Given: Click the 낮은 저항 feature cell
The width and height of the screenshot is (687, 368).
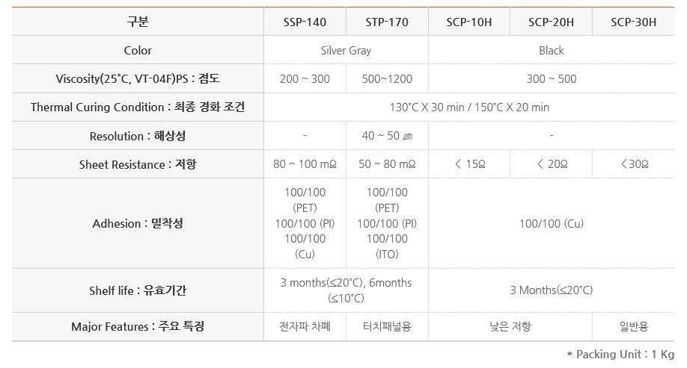Looking at the screenshot, I should click(x=510, y=326).
